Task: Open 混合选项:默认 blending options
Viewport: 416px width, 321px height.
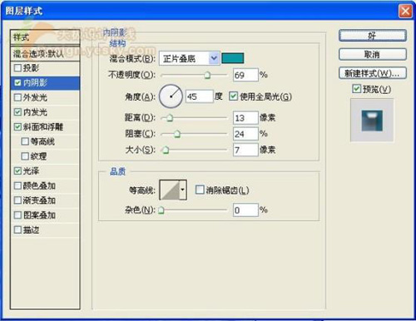Action: click(45, 54)
